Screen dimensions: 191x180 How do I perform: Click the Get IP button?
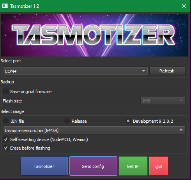[133, 166]
